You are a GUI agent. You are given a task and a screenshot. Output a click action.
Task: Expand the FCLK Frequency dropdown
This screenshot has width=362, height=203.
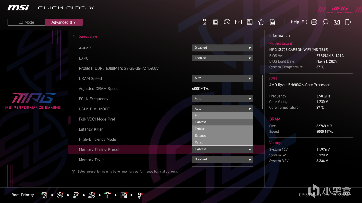click(222, 99)
